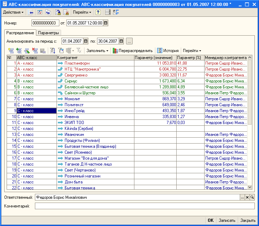Image resolution: width=259 pixels, height=226 pixels.
Task: Select the ИнноТрейд contractor cell
Action: (x=95, y=111)
